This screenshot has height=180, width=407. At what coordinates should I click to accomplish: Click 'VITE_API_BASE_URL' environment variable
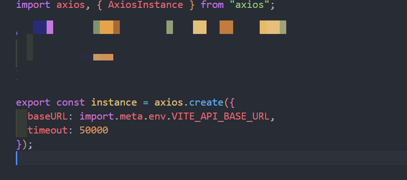[221, 117]
